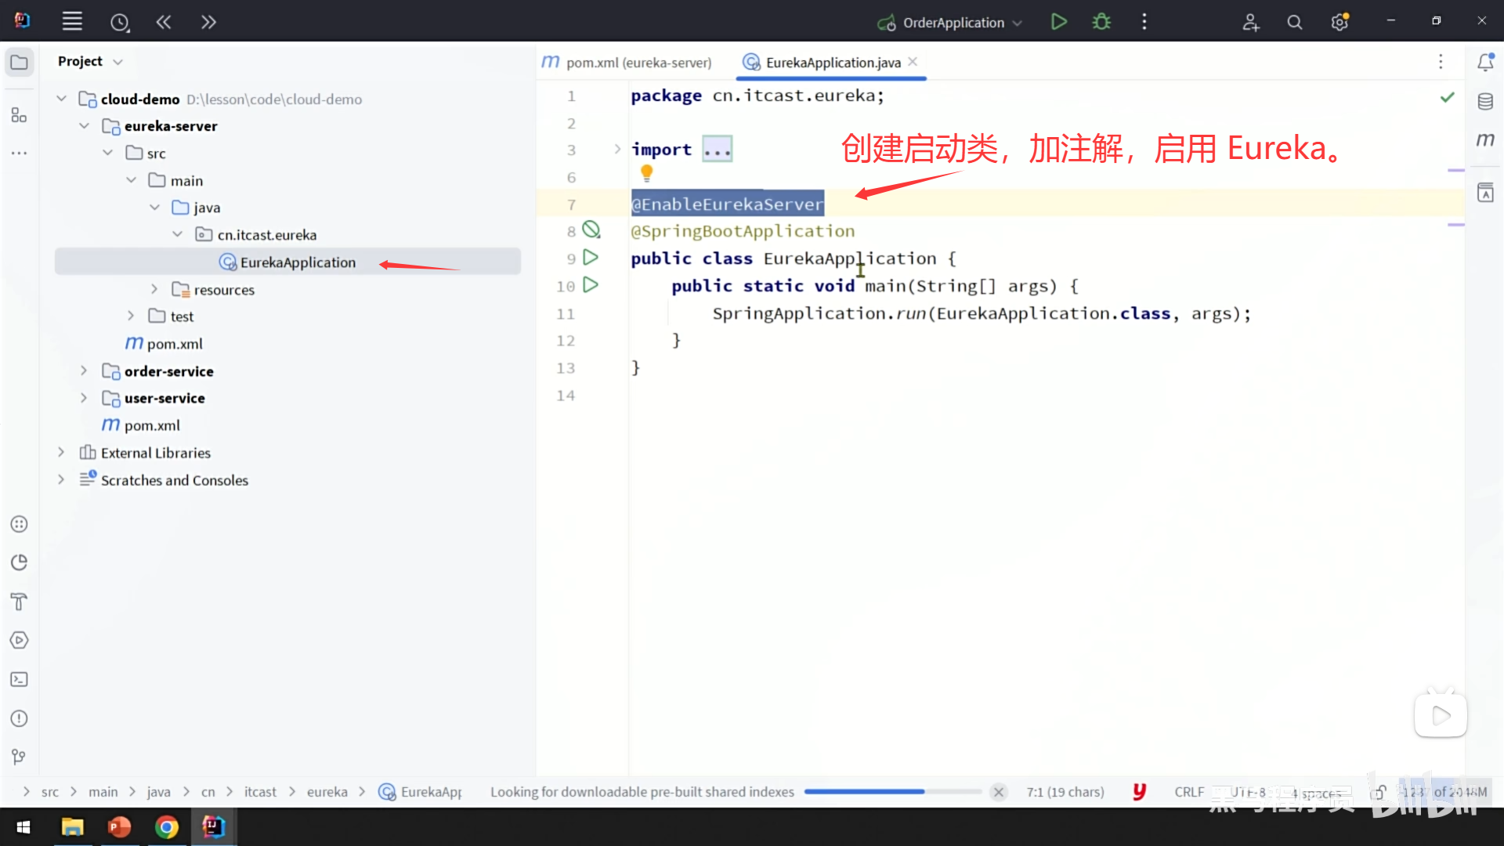Image resolution: width=1504 pixels, height=846 pixels.
Task: Click run gutter icon beside main method
Action: coord(591,285)
